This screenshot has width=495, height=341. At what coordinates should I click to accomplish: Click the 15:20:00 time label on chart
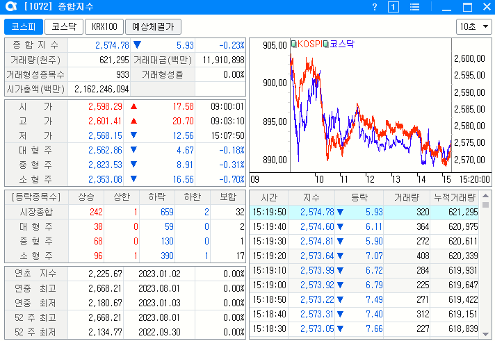click(x=474, y=179)
